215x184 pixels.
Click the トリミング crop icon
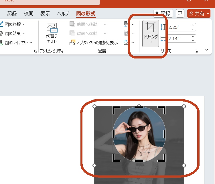click(151, 27)
